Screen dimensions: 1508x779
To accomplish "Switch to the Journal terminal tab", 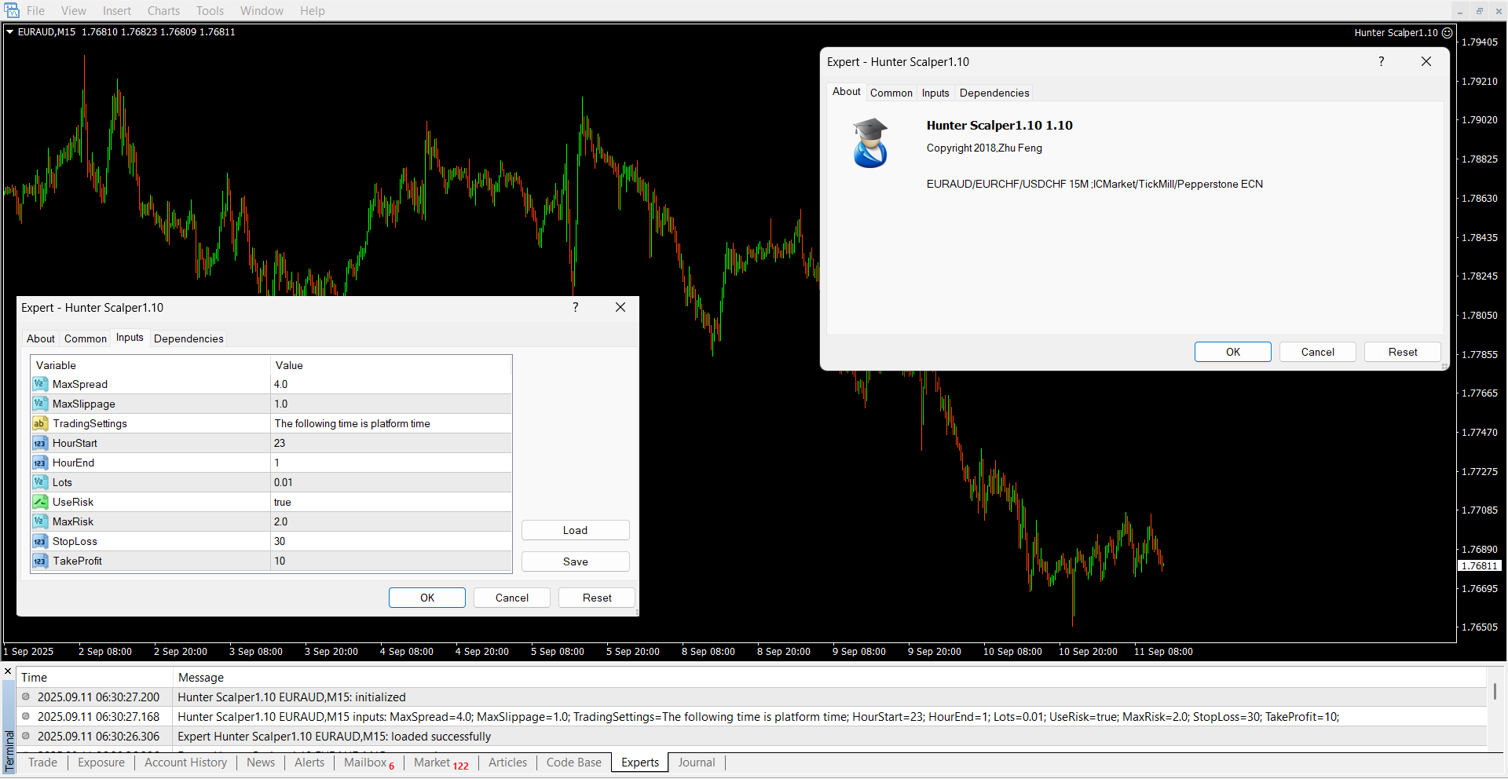I will click(696, 763).
